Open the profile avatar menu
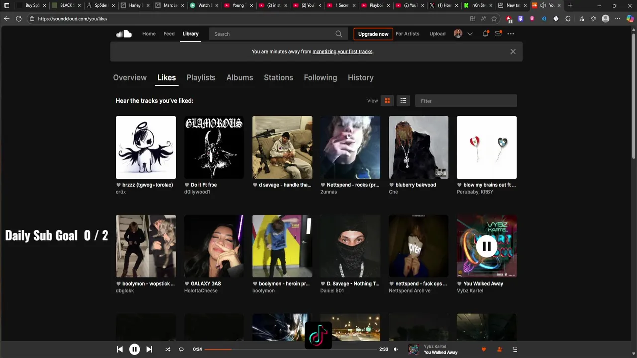 458,34
